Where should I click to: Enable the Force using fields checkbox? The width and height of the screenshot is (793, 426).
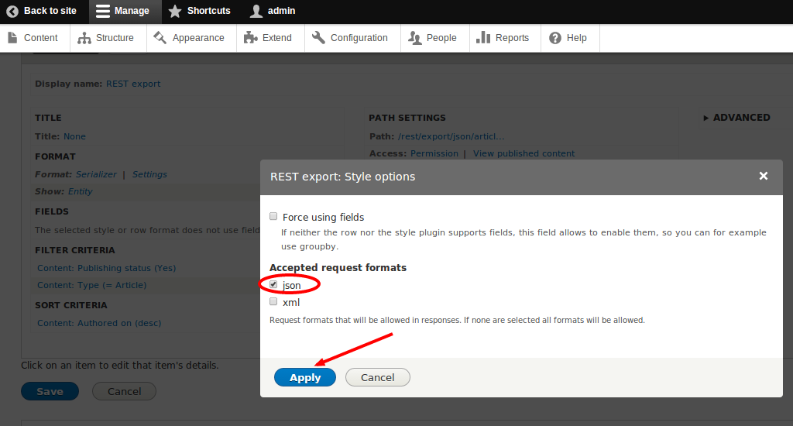(273, 217)
